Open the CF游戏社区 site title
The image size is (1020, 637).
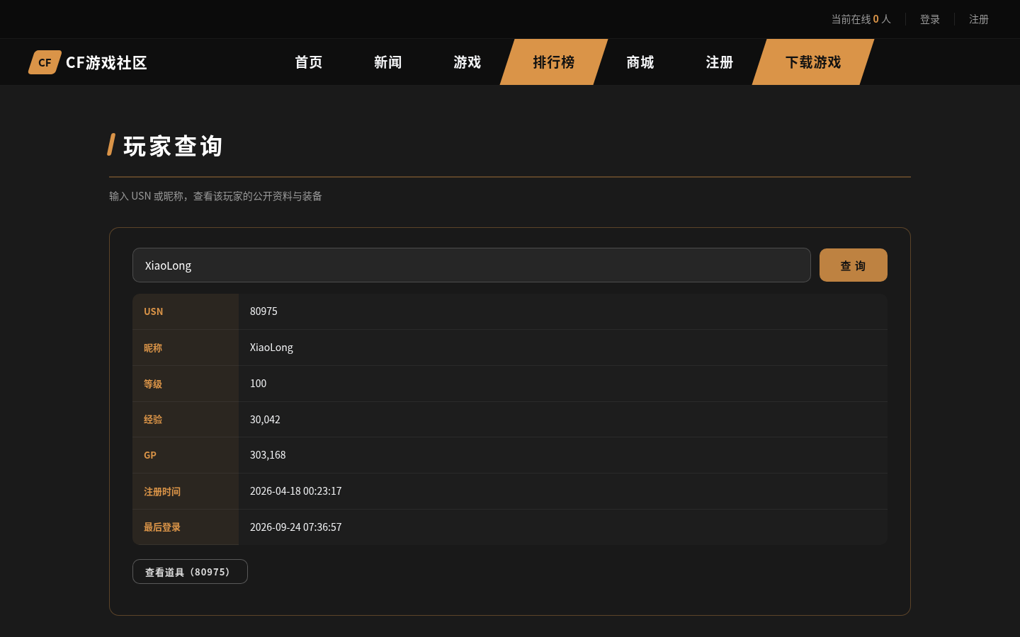[x=106, y=62]
